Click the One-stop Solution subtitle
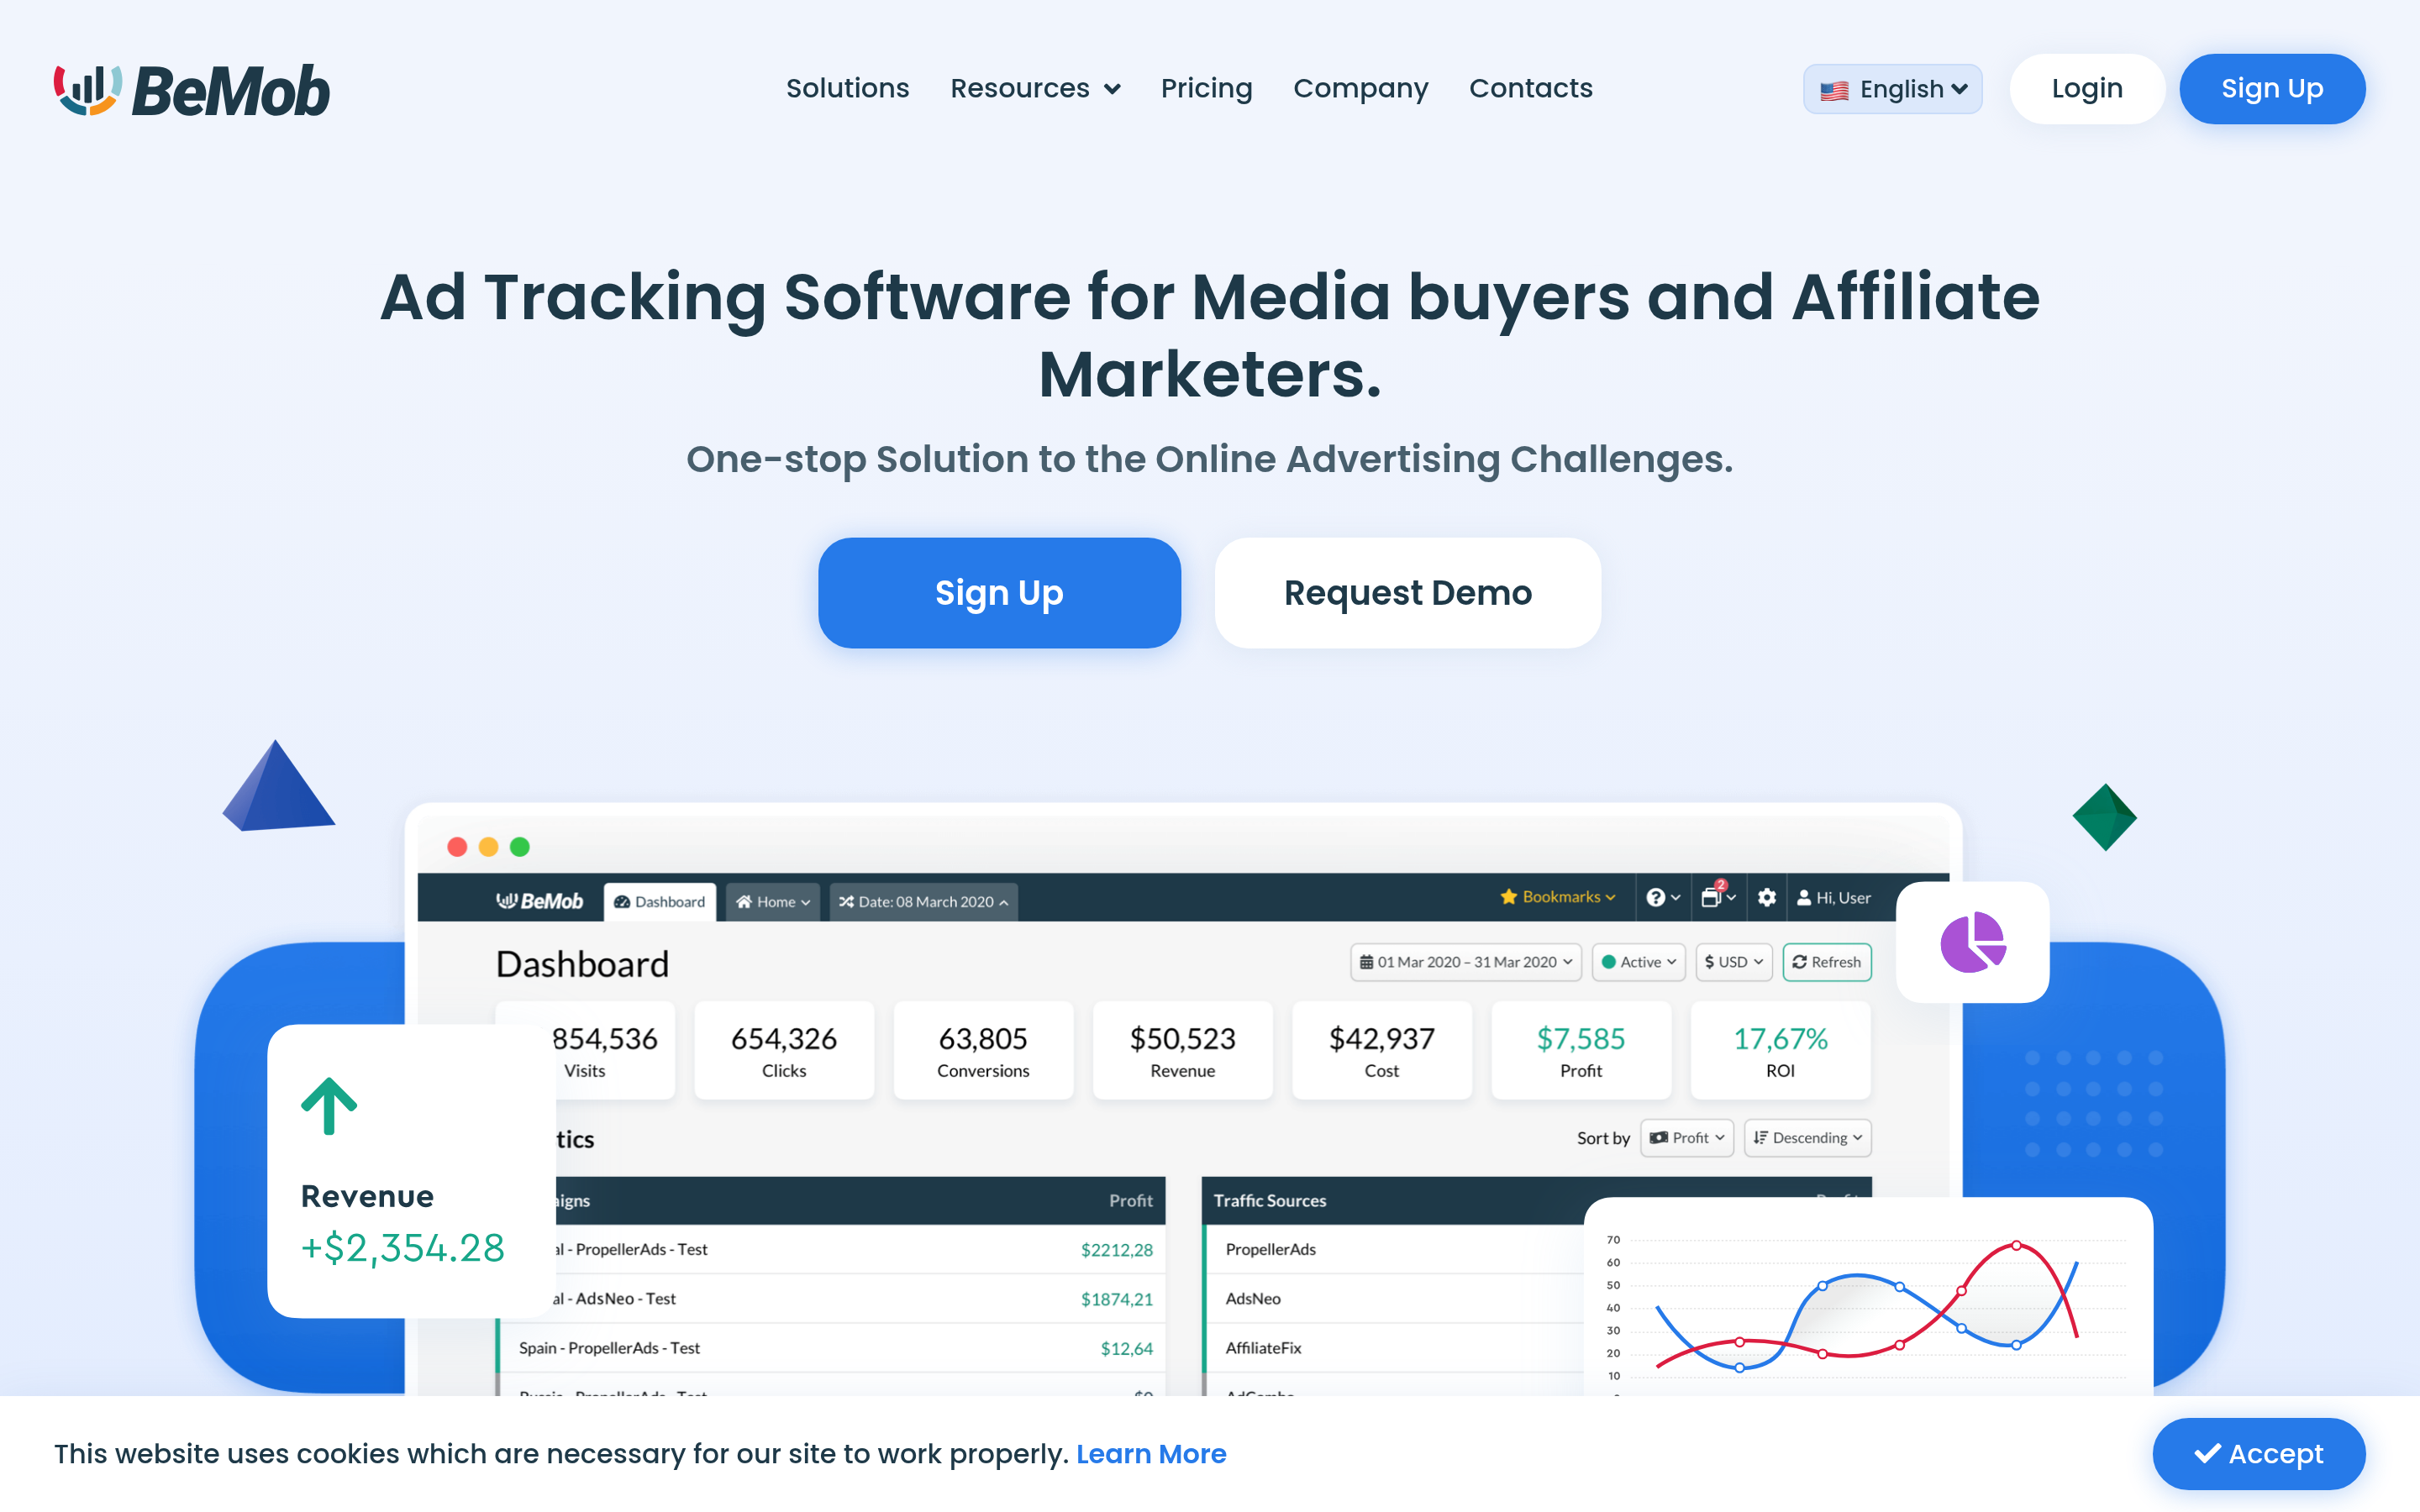This screenshot has height=1512, width=2420. (x=1209, y=459)
